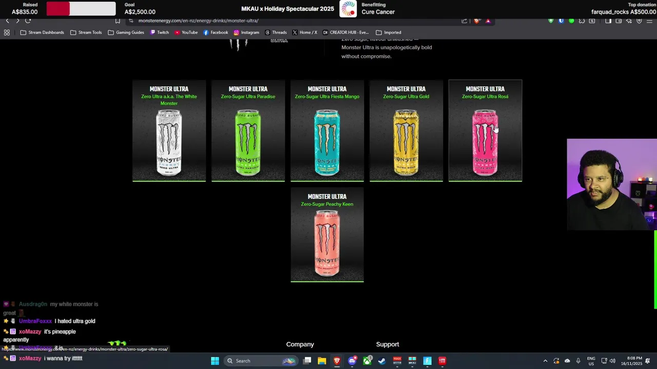Open the Zero-Sugar Ultra Gold card
Viewport: 657px width, 369px height.
pos(406,131)
